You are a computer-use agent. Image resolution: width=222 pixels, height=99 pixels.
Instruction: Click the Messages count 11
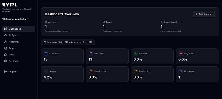pyautogui.click(x=90, y=59)
